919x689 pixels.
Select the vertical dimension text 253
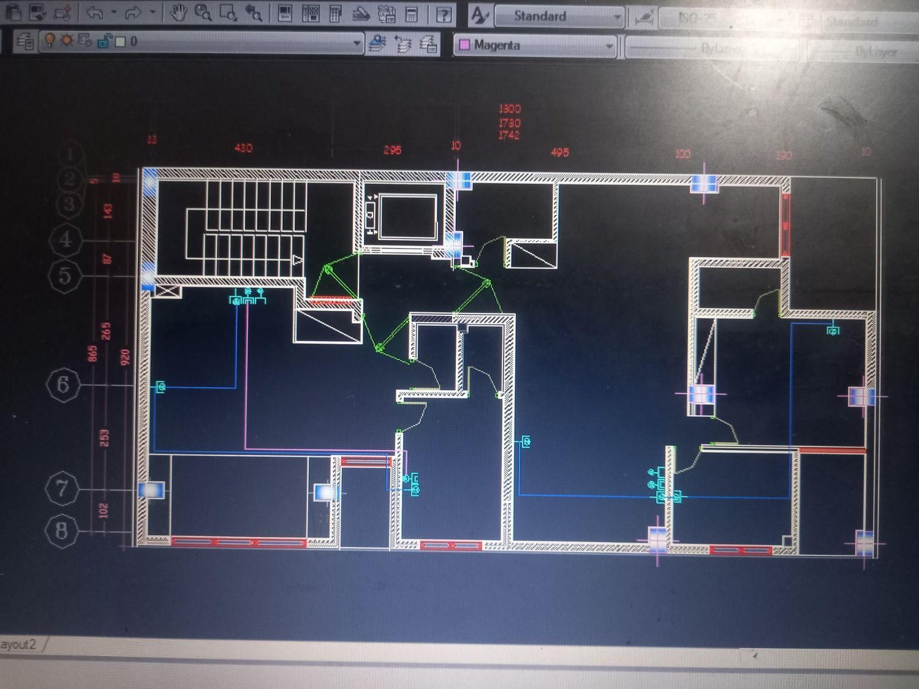coord(105,438)
